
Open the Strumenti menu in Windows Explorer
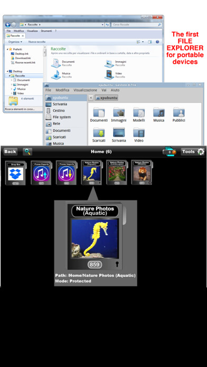pos(46,31)
